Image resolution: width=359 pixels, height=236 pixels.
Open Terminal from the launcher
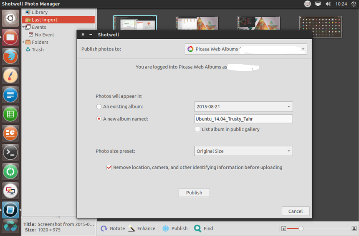[x=10, y=152]
